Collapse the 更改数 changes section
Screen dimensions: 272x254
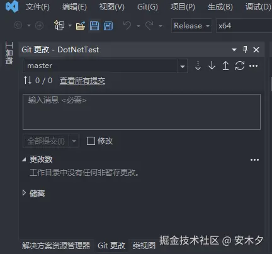click(x=24, y=159)
